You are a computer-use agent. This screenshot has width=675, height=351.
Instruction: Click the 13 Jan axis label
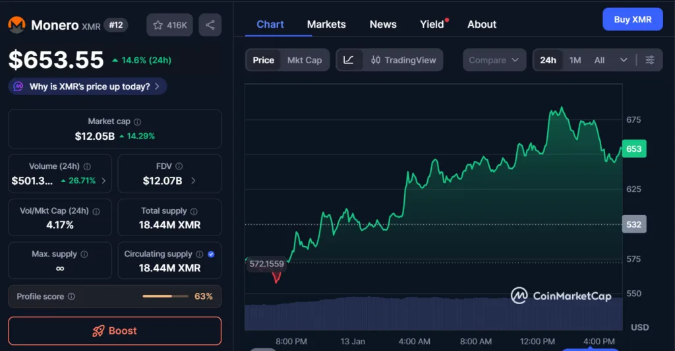tap(353, 342)
